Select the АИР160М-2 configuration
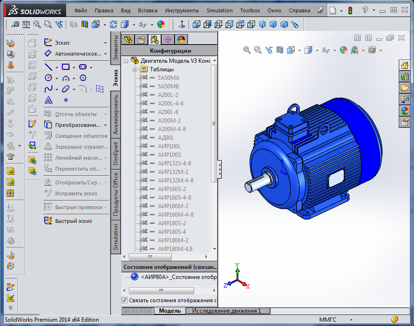Viewport: 414px width, 326px height. pyautogui.click(x=173, y=206)
